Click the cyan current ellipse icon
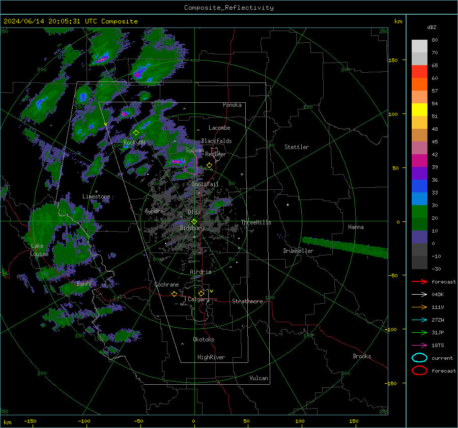Viewport: 458px width, 428px height. (x=419, y=358)
